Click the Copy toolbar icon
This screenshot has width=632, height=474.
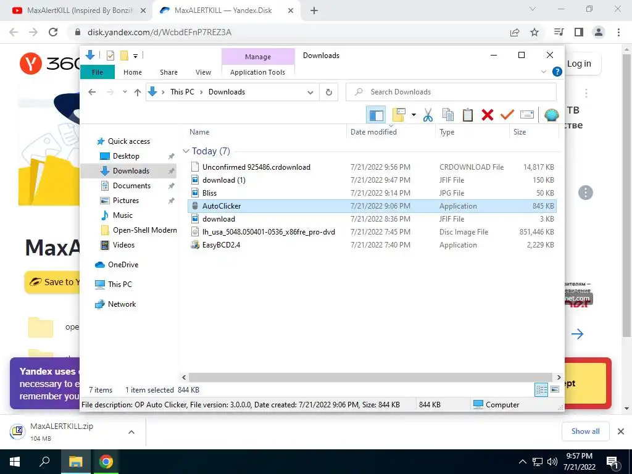click(448, 115)
